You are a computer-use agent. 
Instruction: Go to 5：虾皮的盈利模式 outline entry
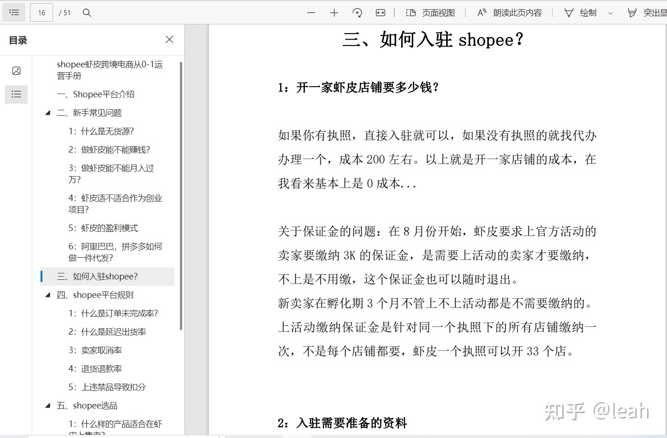pos(103,228)
